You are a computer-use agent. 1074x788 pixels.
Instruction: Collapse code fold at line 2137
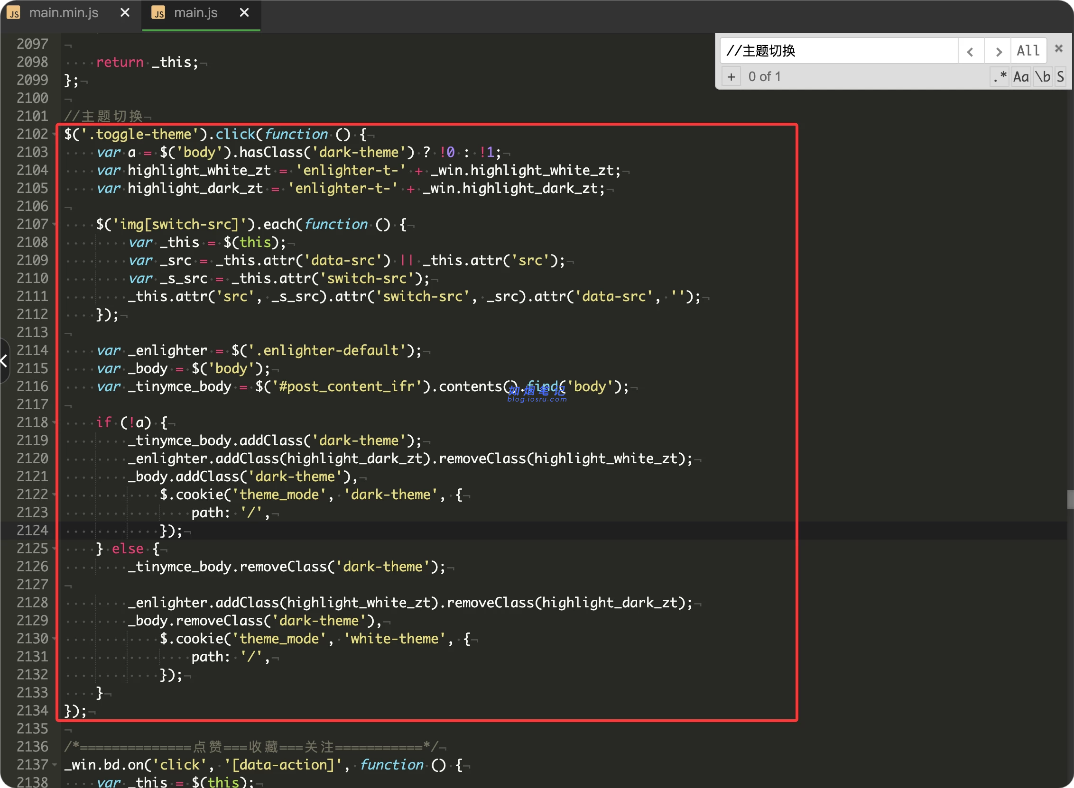pyautogui.click(x=55, y=765)
